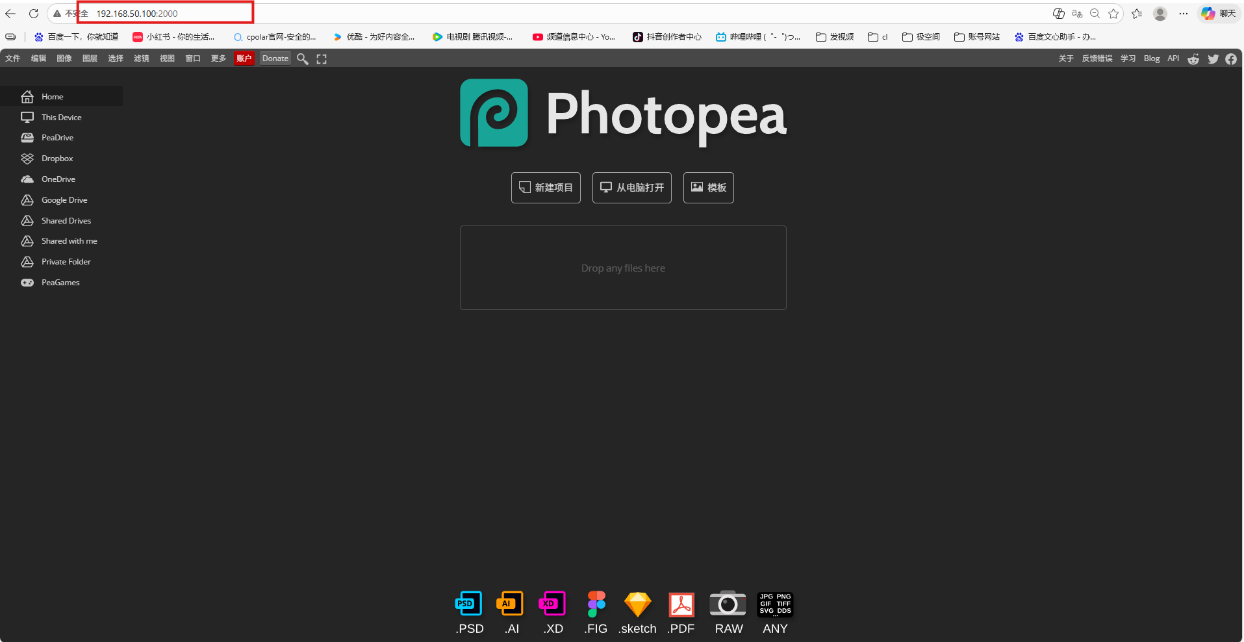The height and width of the screenshot is (642, 1244).
Task: Open a .PSD file via its format icon
Action: coord(468,603)
